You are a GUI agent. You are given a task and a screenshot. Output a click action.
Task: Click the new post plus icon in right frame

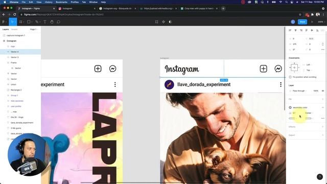264,68
